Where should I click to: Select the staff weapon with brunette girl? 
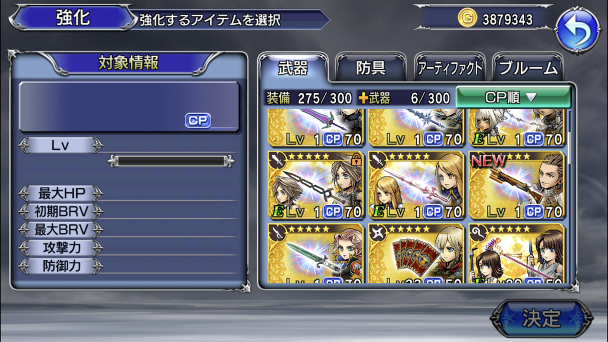click(517, 253)
